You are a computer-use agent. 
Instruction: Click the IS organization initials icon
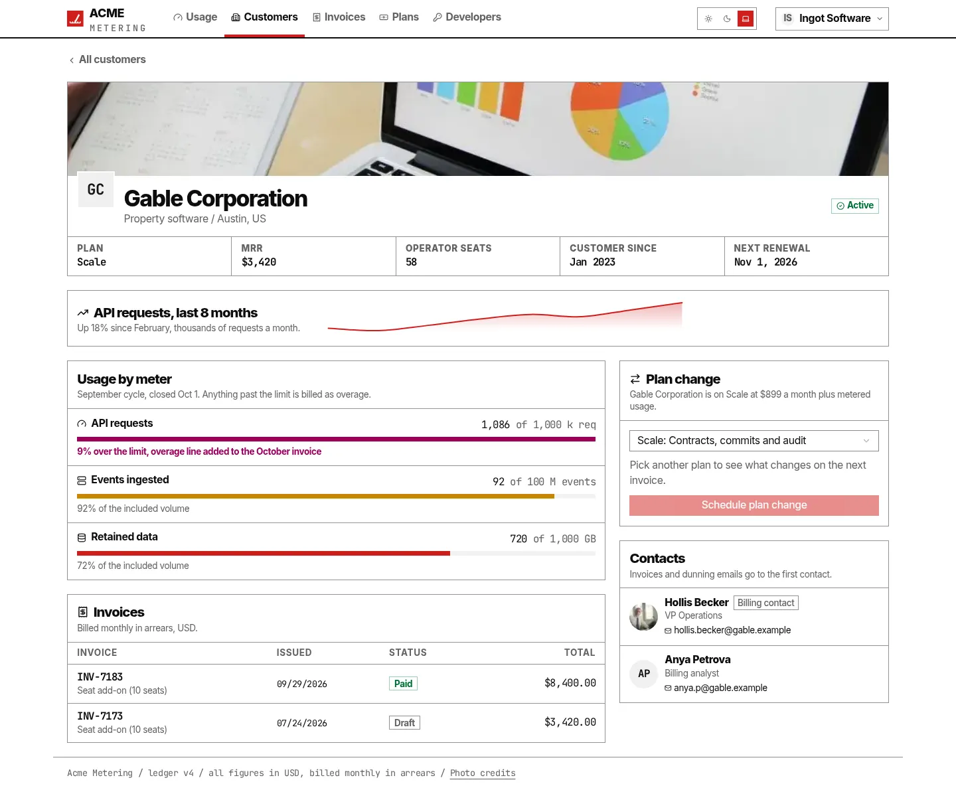click(x=787, y=19)
